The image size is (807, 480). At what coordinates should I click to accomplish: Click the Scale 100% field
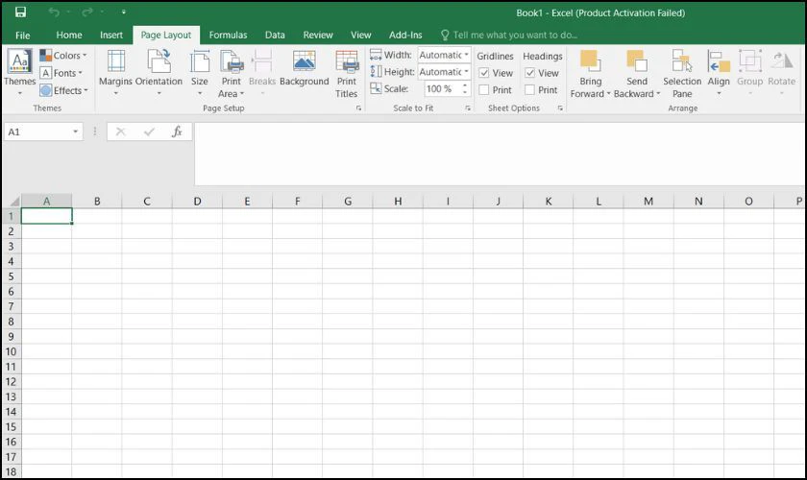[x=441, y=88]
